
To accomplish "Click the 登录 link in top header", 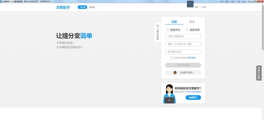I will tap(197, 7).
